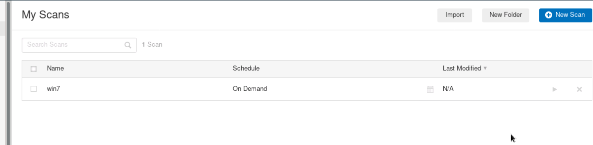Click the magnifier icon in Search Scans

pyautogui.click(x=128, y=45)
